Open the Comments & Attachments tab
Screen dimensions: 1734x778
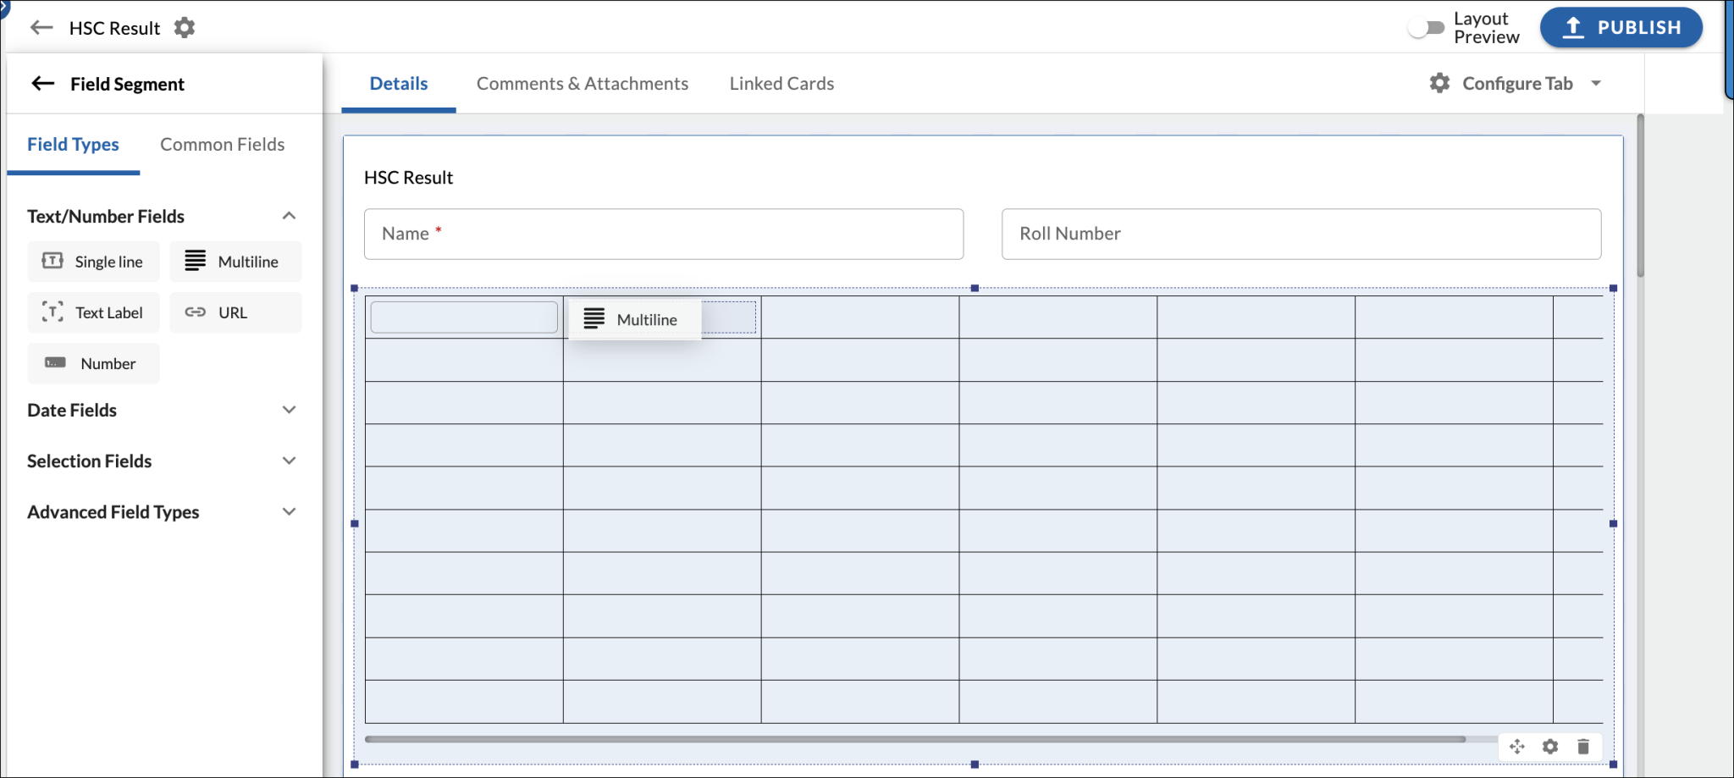point(583,84)
